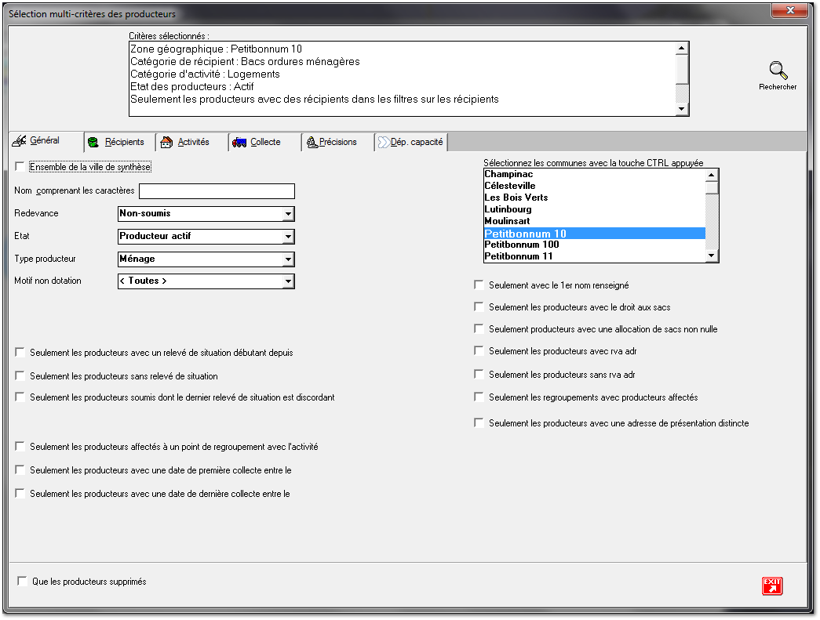Expand the Type producteur combo box
The image size is (820, 620).
click(288, 259)
